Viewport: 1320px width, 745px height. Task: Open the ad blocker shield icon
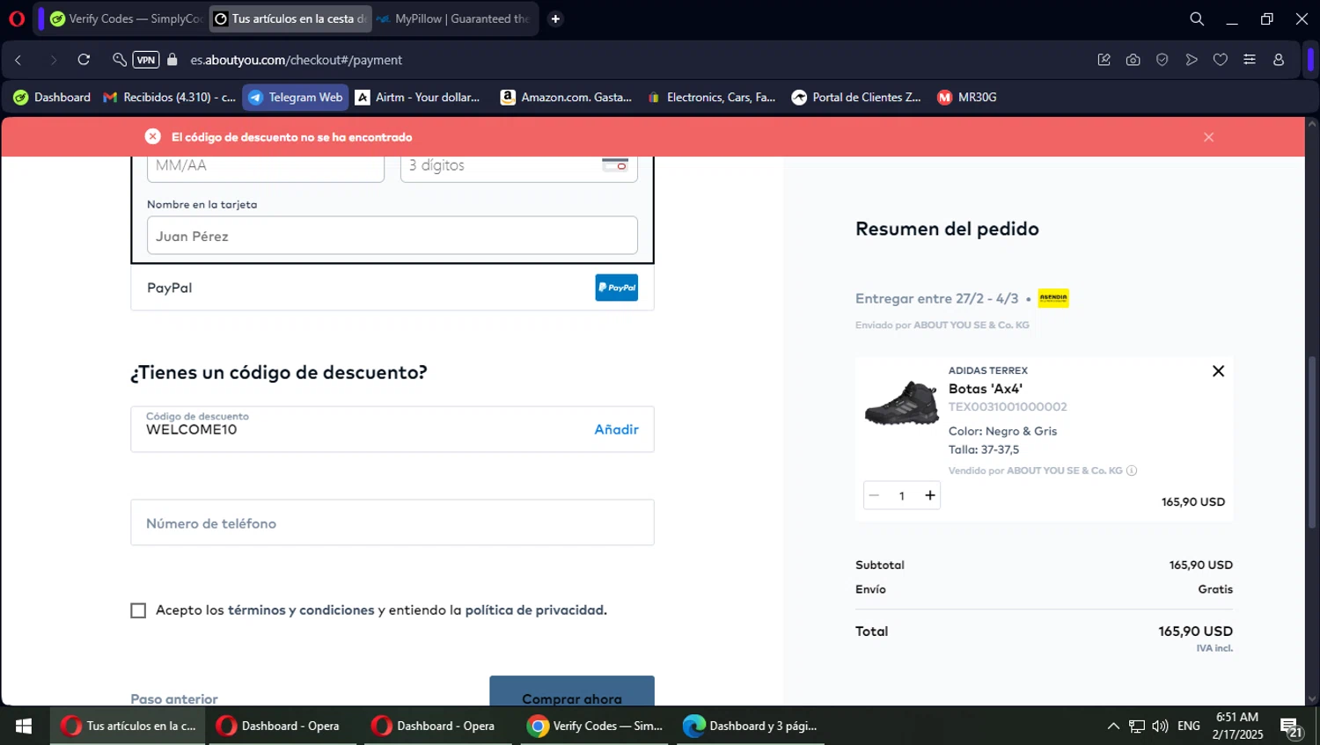1162,60
